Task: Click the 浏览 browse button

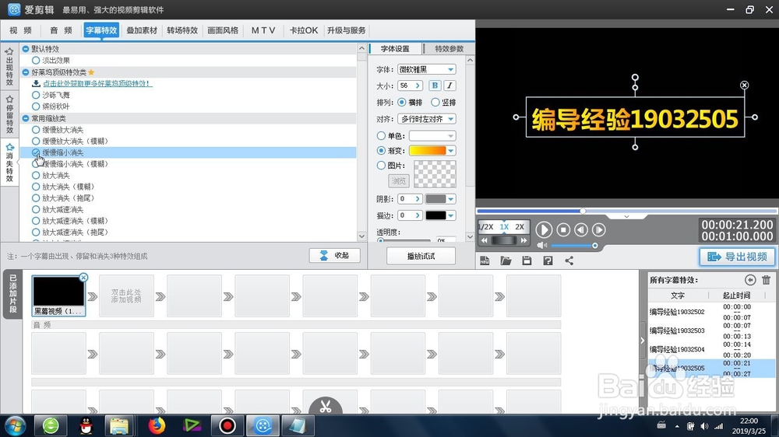Action: point(398,181)
